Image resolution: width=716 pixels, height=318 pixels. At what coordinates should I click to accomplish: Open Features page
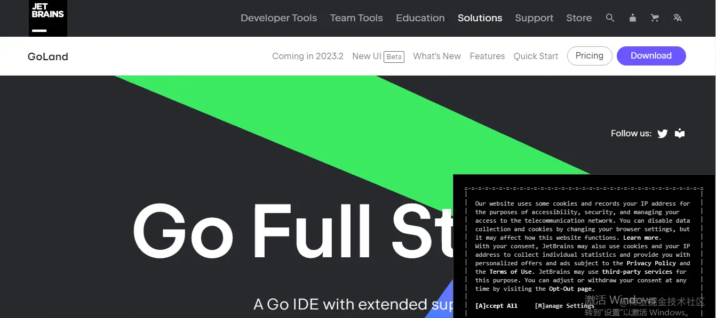(x=487, y=56)
